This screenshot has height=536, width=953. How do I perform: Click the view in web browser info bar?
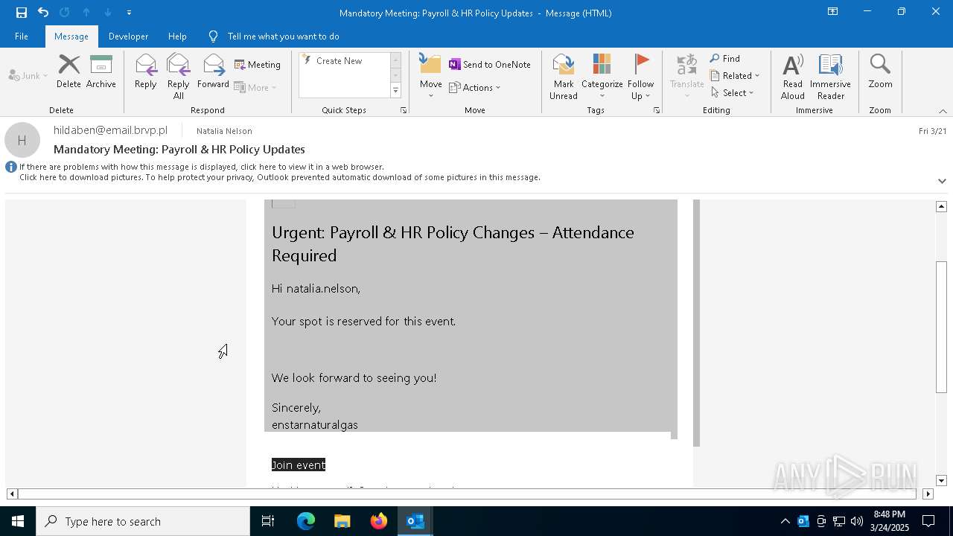coord(202,167)
